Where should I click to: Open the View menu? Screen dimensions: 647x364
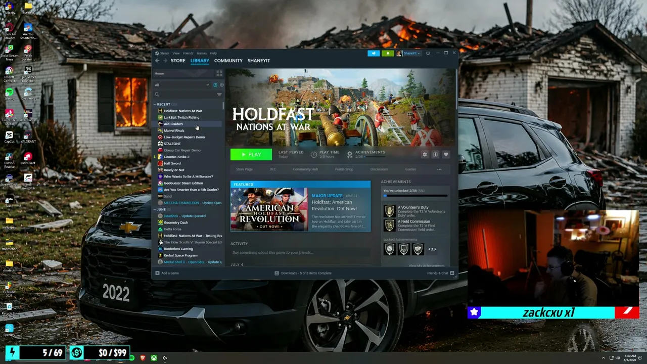[176, 53]
